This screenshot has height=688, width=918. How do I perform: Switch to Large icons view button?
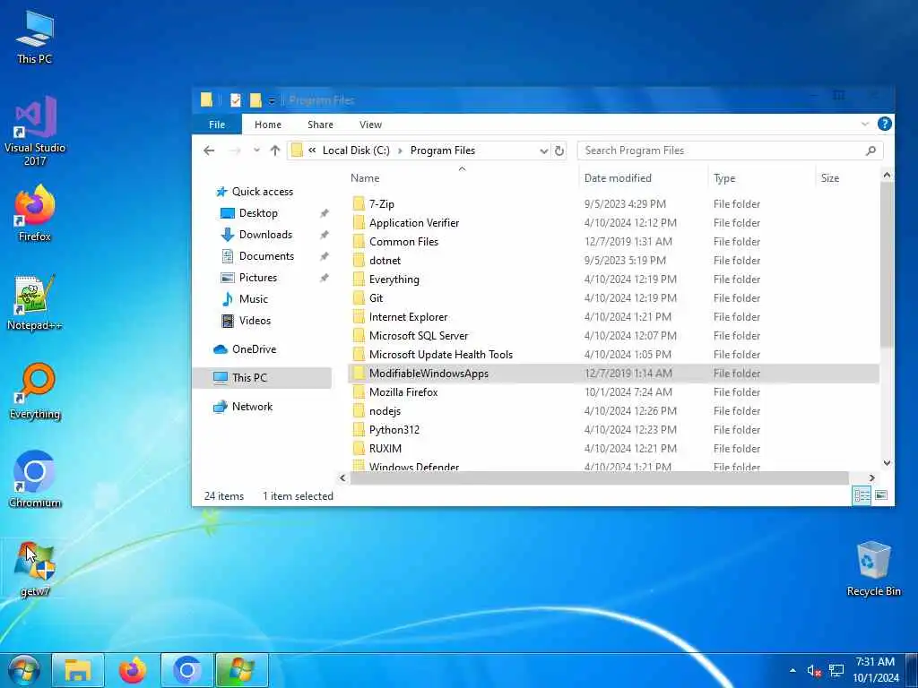(880, 495)
